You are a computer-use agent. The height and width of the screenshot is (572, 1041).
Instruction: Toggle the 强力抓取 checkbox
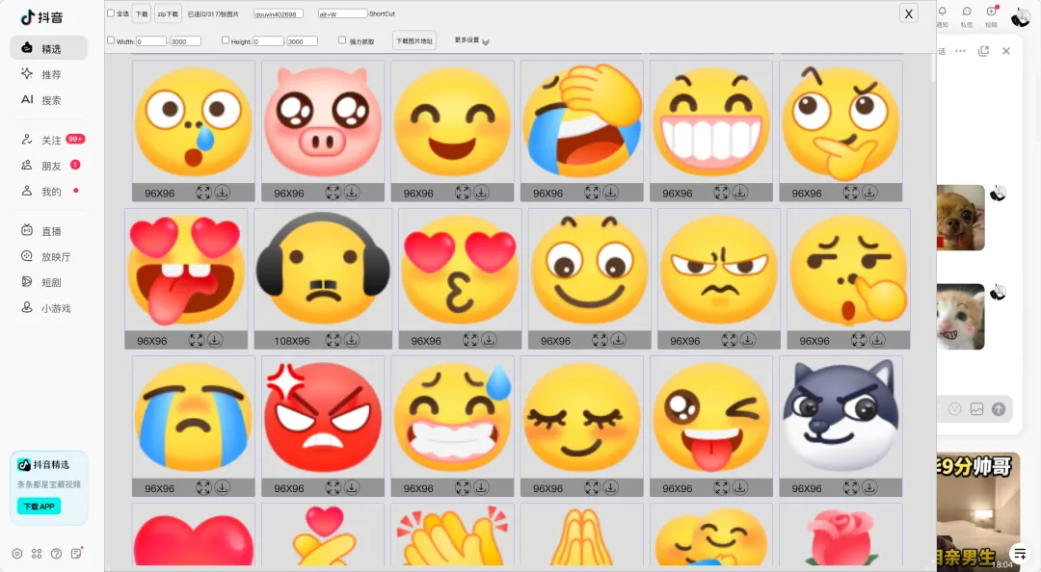tap(342, 40)
